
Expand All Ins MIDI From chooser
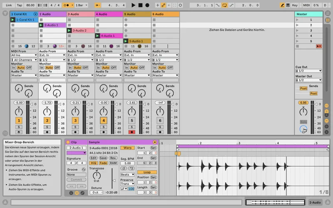coord(24,55)
